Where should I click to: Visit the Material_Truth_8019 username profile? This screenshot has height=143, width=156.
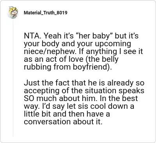tap(46, 13)
